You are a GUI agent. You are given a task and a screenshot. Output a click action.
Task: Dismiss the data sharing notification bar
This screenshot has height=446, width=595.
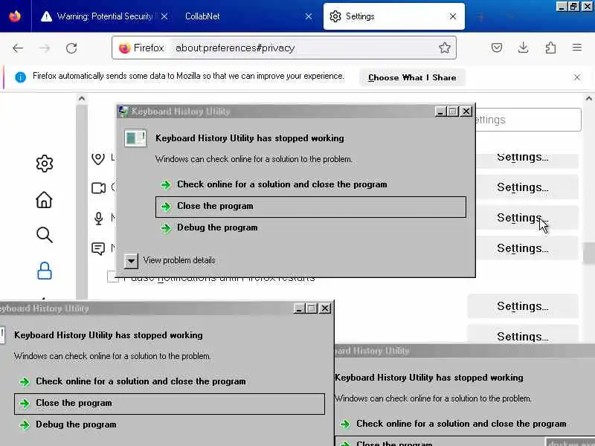click(577, 77)
